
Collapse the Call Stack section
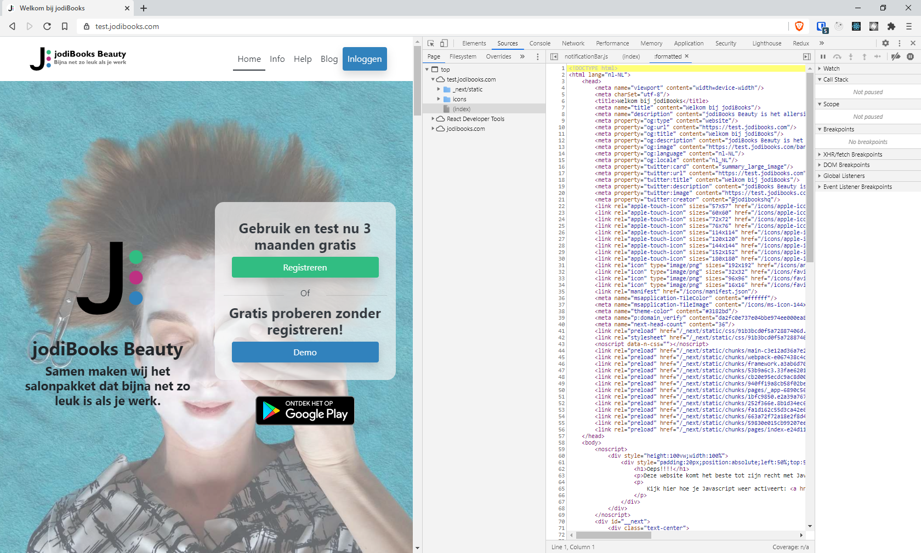868,79
